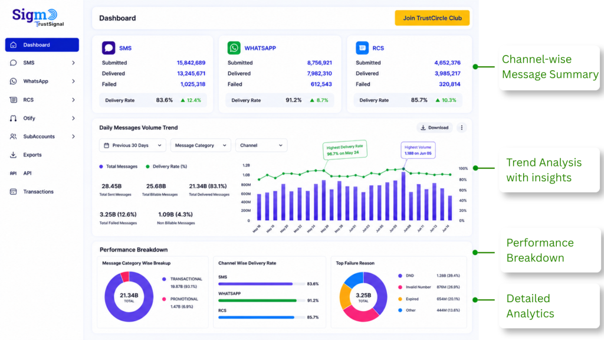604x340 pixels.
Task: Click the Top Failure Reason donut chart
Action: point(363,297)
